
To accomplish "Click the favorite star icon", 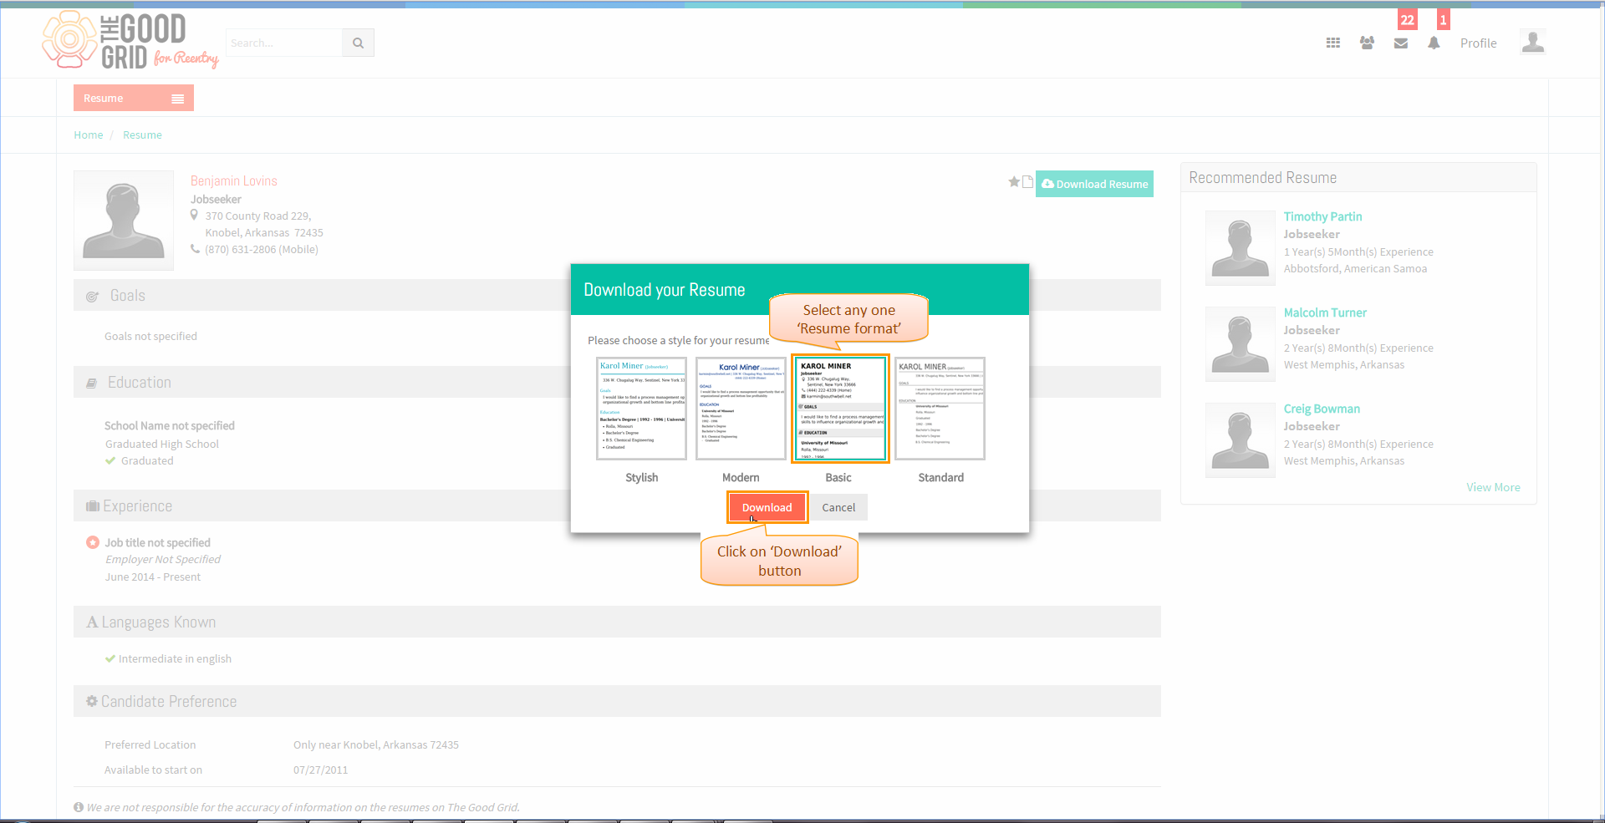I will coord(1014,181).
